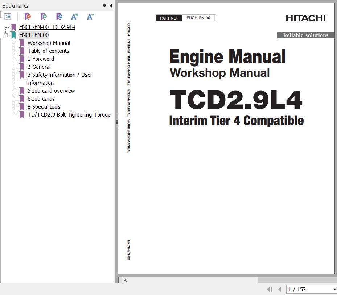Click the bookmark icon beside 8 Special tools
The image size is (337, 295).
coord(22,107)
